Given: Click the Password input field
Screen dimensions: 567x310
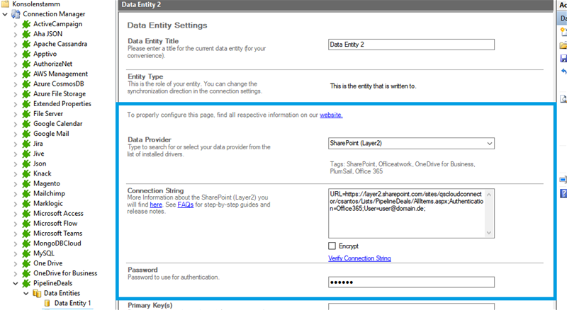Looking at the screenshot, I should click(410, 282).
